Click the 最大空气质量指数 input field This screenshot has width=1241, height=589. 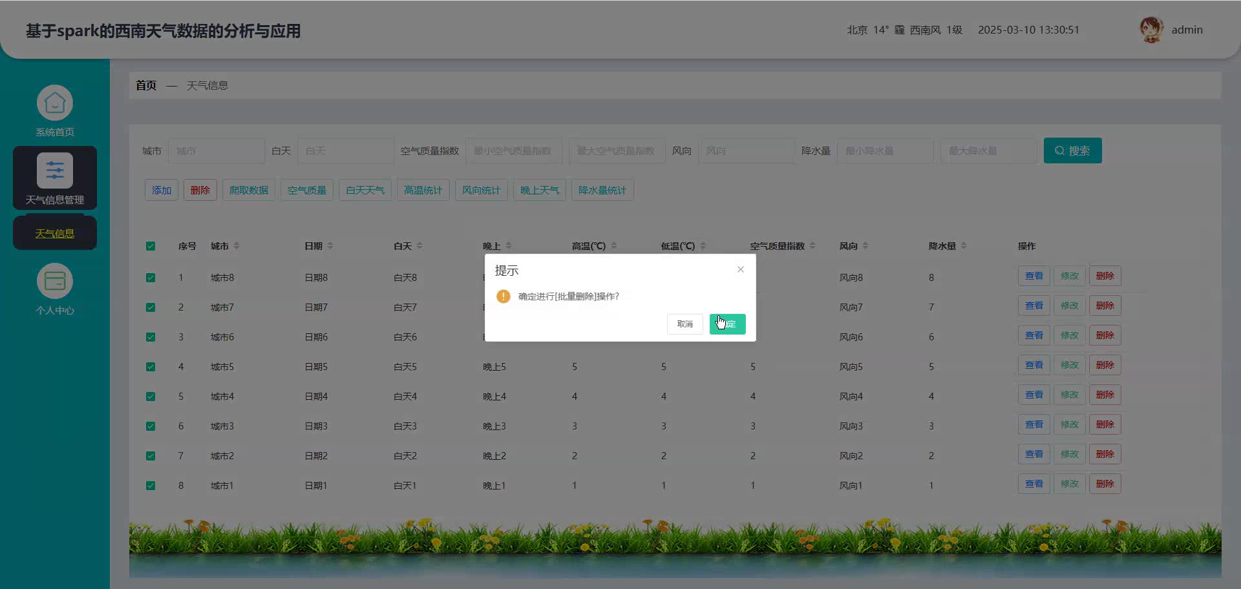pyautogui.click(x=617, y=150)
